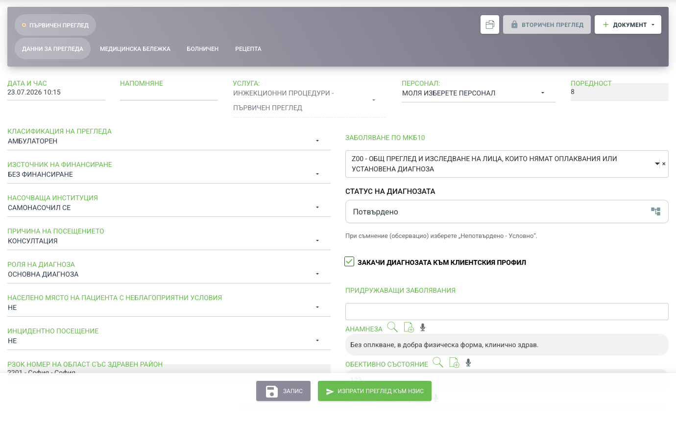The image size is (676, 422).
Task: Click add template icon beside ОБЕКТИВНО СЪСТОЯНИЕ
Action: coord(454,363)
